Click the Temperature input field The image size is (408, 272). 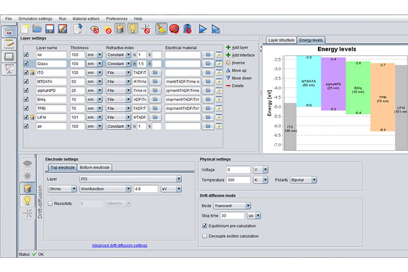(239, 180)
